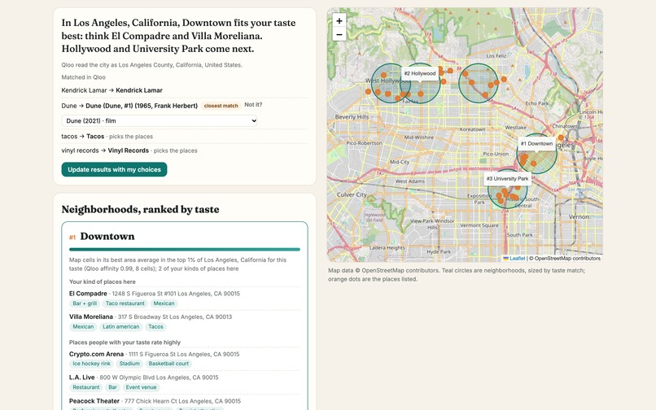Click the L.A. Live place name

(81, 377)
